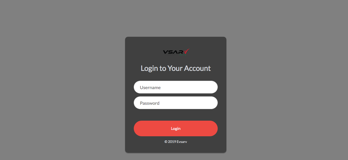Click the black VSAR lettering in logo
Image resolution: width=348 pixels, height=160 pixels.
pos(173,52)
